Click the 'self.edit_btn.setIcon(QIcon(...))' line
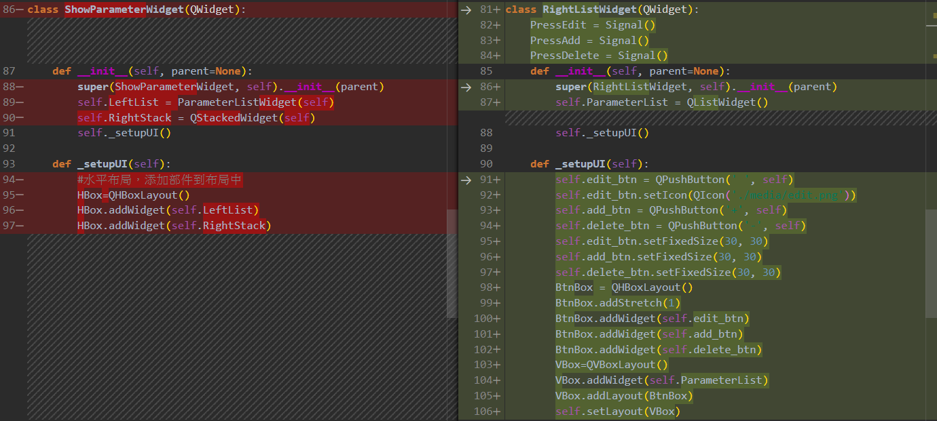Image resolution: width=937 pixels, height=421 pixels. pyautogui.click(x=706, y=195)
